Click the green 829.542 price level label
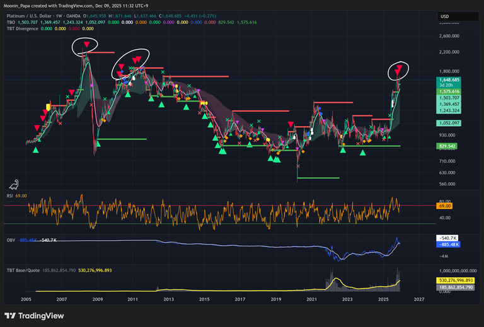The image size is (484, 327). click(450, 146)
